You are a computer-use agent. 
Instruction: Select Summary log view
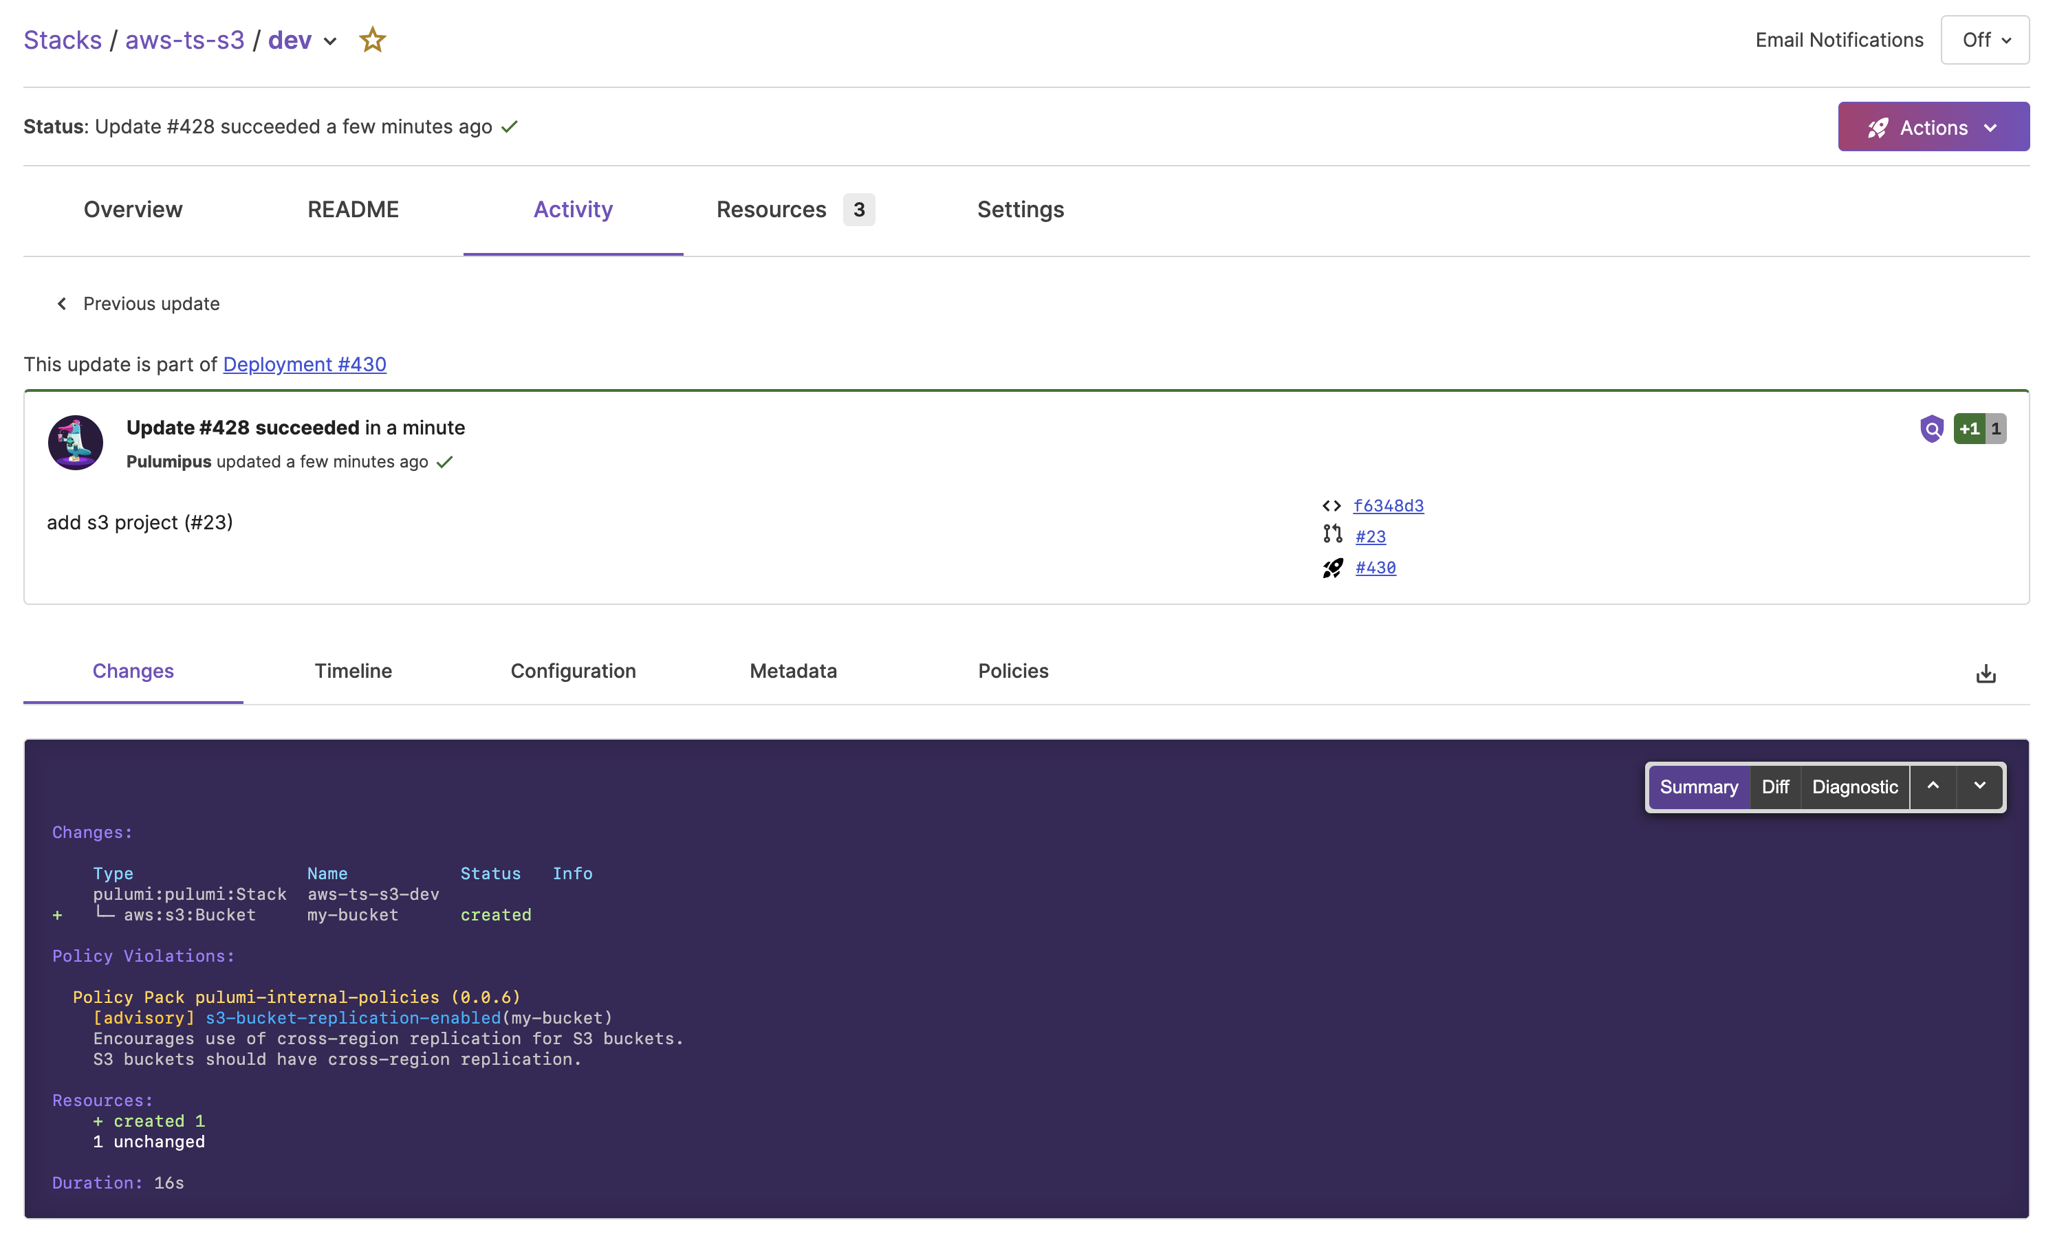pyautogui.click(x=1699, y=787)
